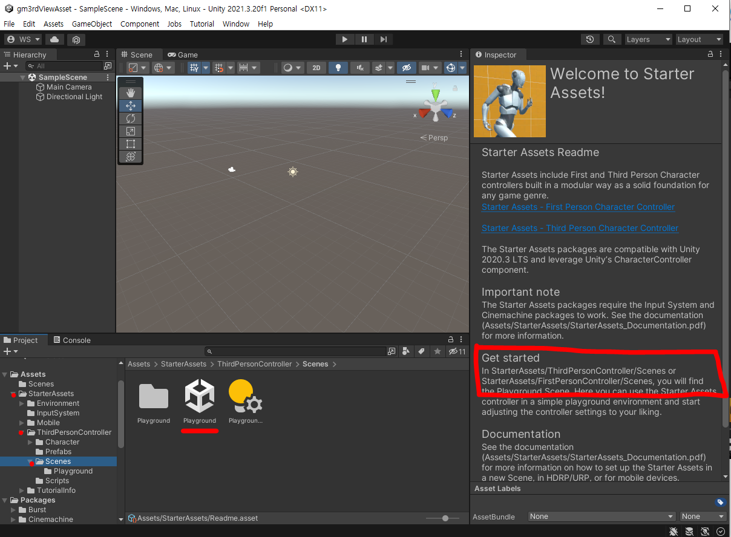Open the File menu
This screenshot has height=537, width=731.
click(x=9, y=24)
